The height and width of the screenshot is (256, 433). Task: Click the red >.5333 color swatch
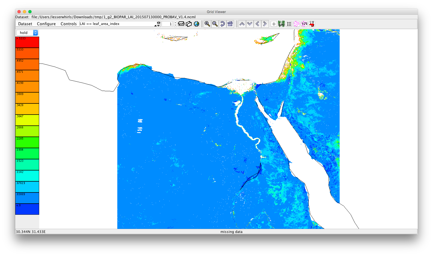coord(27,42)
